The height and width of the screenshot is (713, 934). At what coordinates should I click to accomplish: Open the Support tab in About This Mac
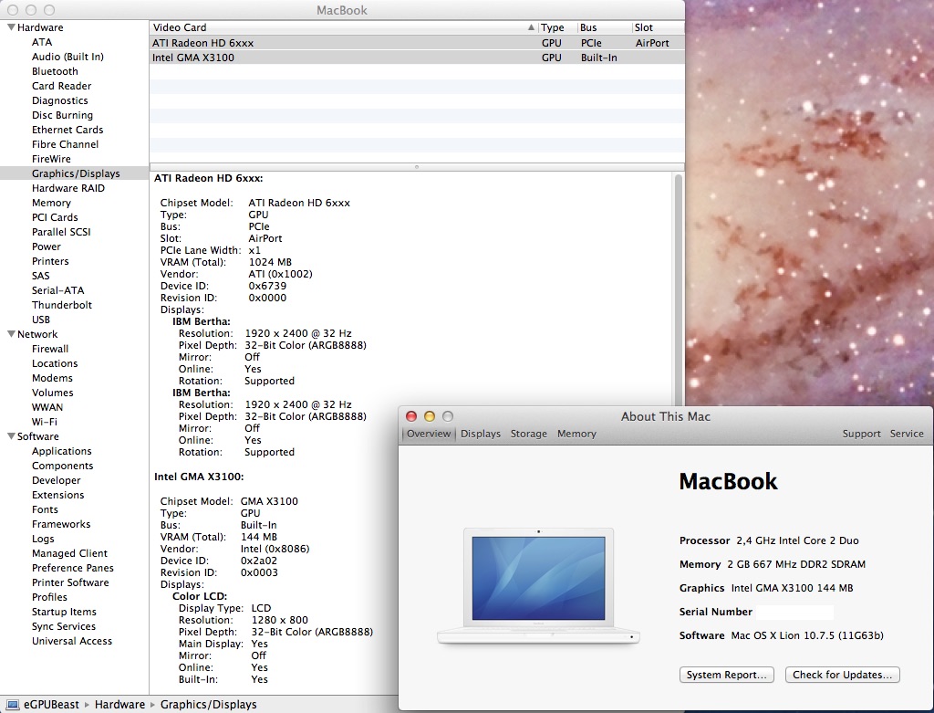861,434
